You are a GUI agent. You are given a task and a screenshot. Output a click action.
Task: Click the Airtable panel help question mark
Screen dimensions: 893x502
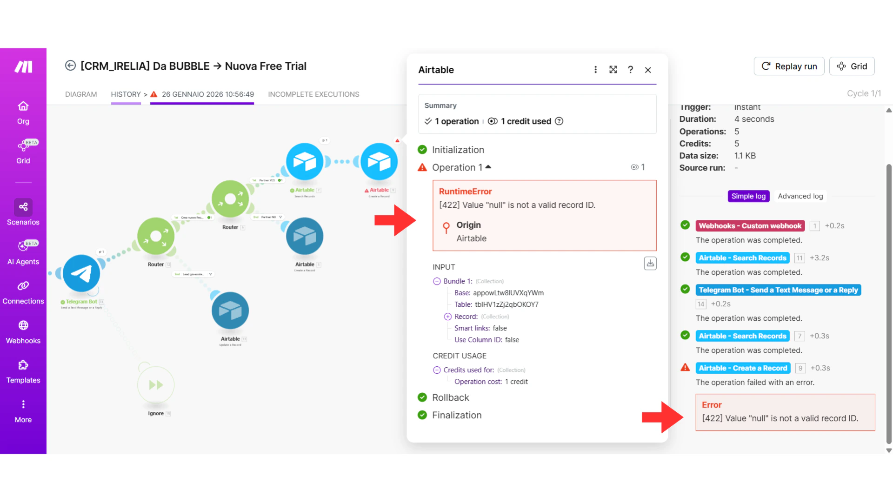click(x=630, y=70)
